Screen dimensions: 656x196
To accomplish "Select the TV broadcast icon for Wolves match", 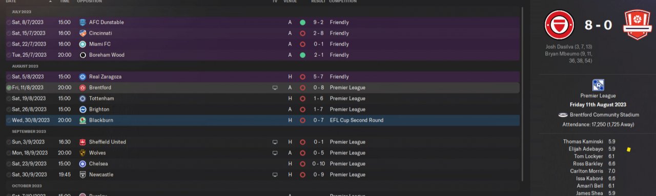I will 275,153.
